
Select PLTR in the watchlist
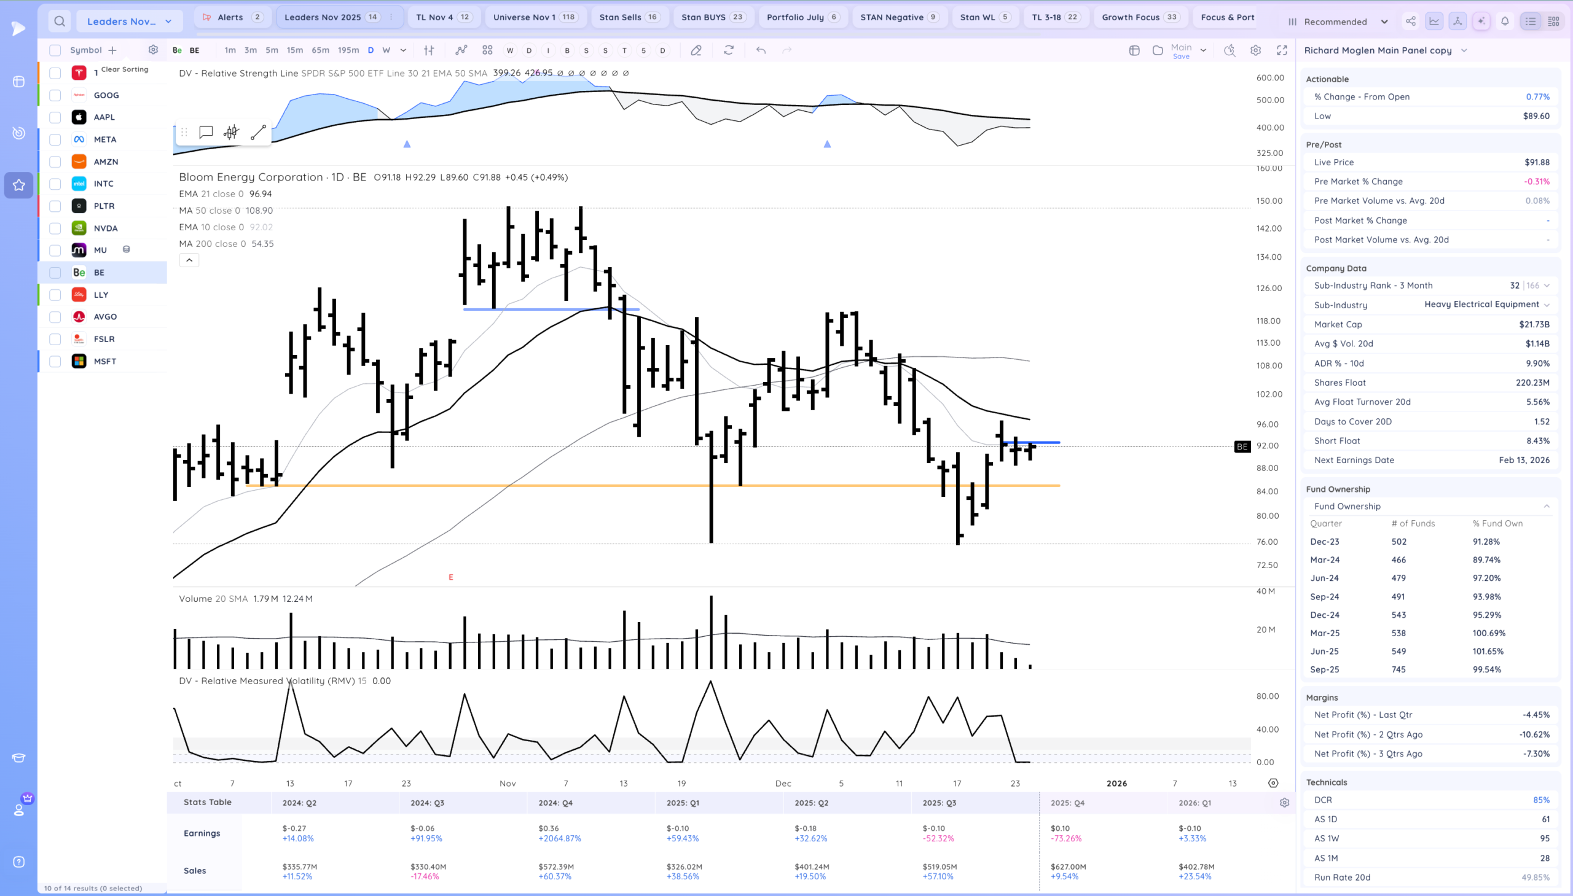(x=104, y=206)
